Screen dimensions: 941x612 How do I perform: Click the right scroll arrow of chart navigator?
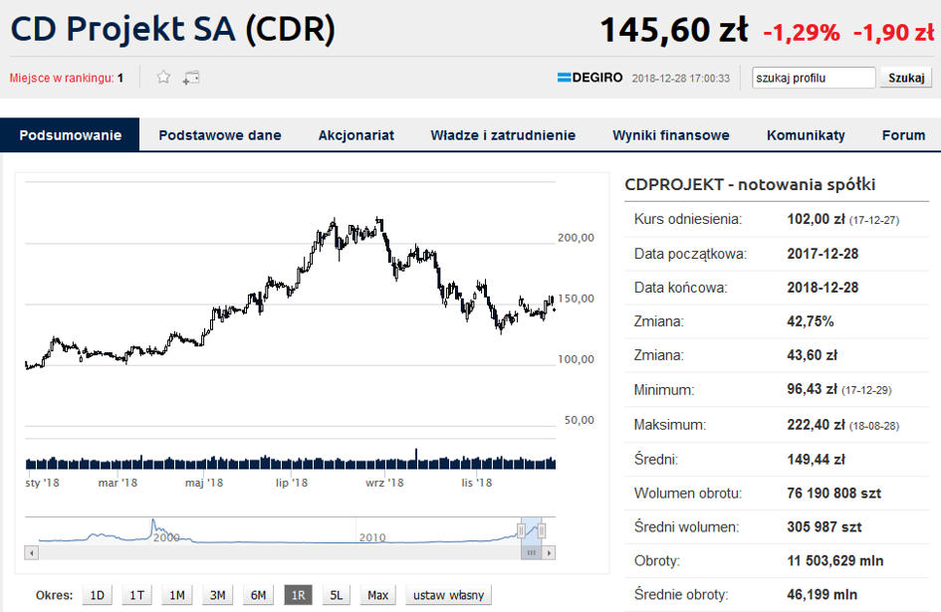click(x=549, y=552)
